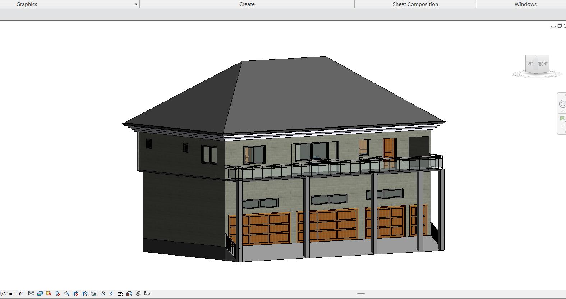Click the Unlocked 3D View house icon

(93, 294)
